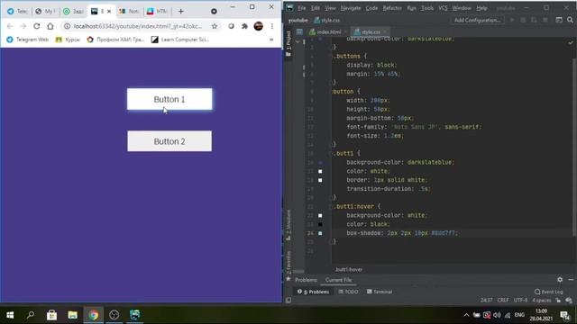This screenshot has width=577, height=324.
Task: Open the Learn Computer Sci bookmark
Action: [x=180, y=40]
